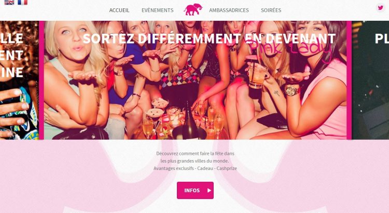This screenshot has width=389, height=213.
Task: Open the Twitter bird icon
Action: 380,8
